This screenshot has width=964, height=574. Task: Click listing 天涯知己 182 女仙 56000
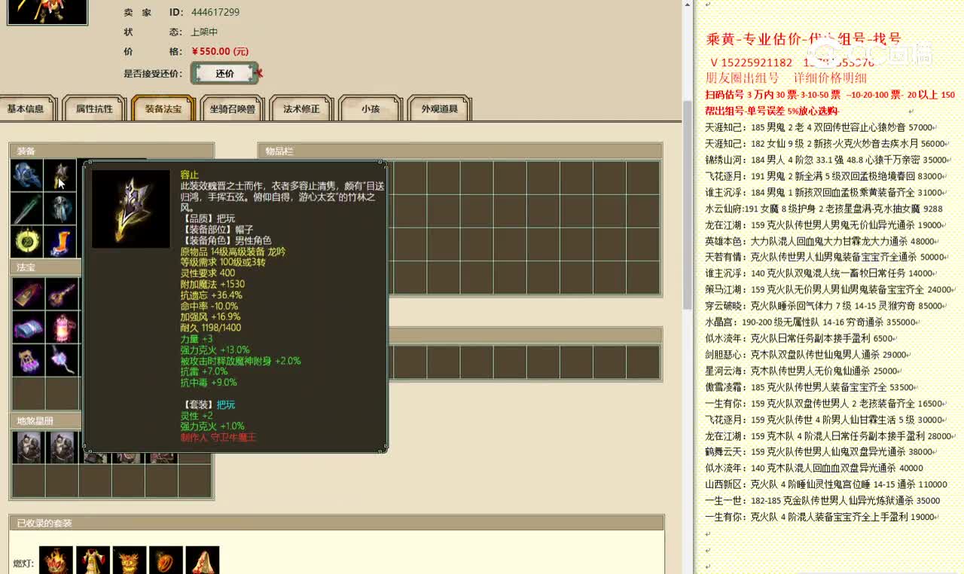click(828, 143)
